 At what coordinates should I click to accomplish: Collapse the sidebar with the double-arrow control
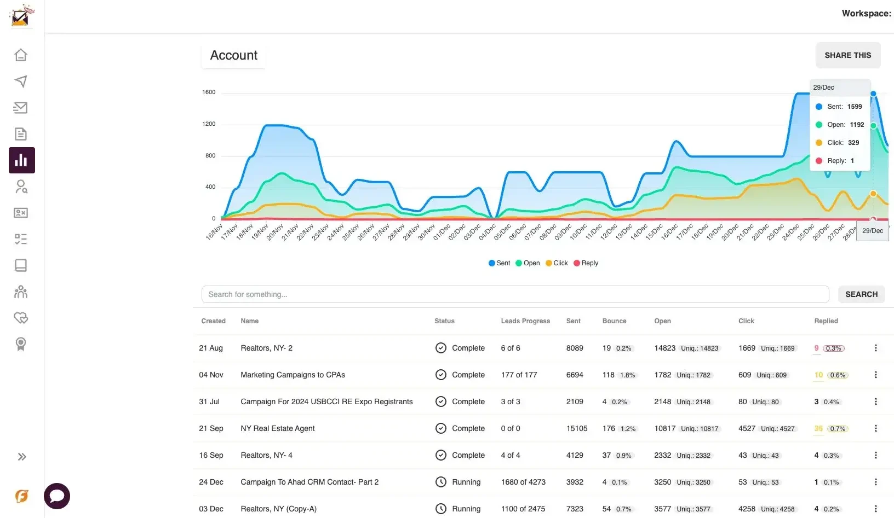click(x=22, y=457)
